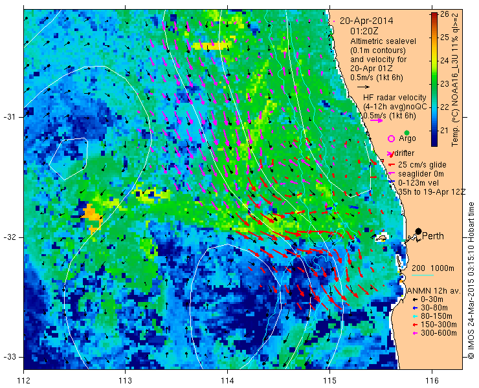This screenshot has width=479, height=388.
Task: Click the '300-600m' depth legend label
Action: [439, 333]
